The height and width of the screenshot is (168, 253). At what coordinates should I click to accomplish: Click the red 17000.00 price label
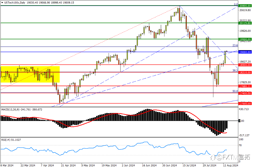pyautogui.click(x=245, y=104)
